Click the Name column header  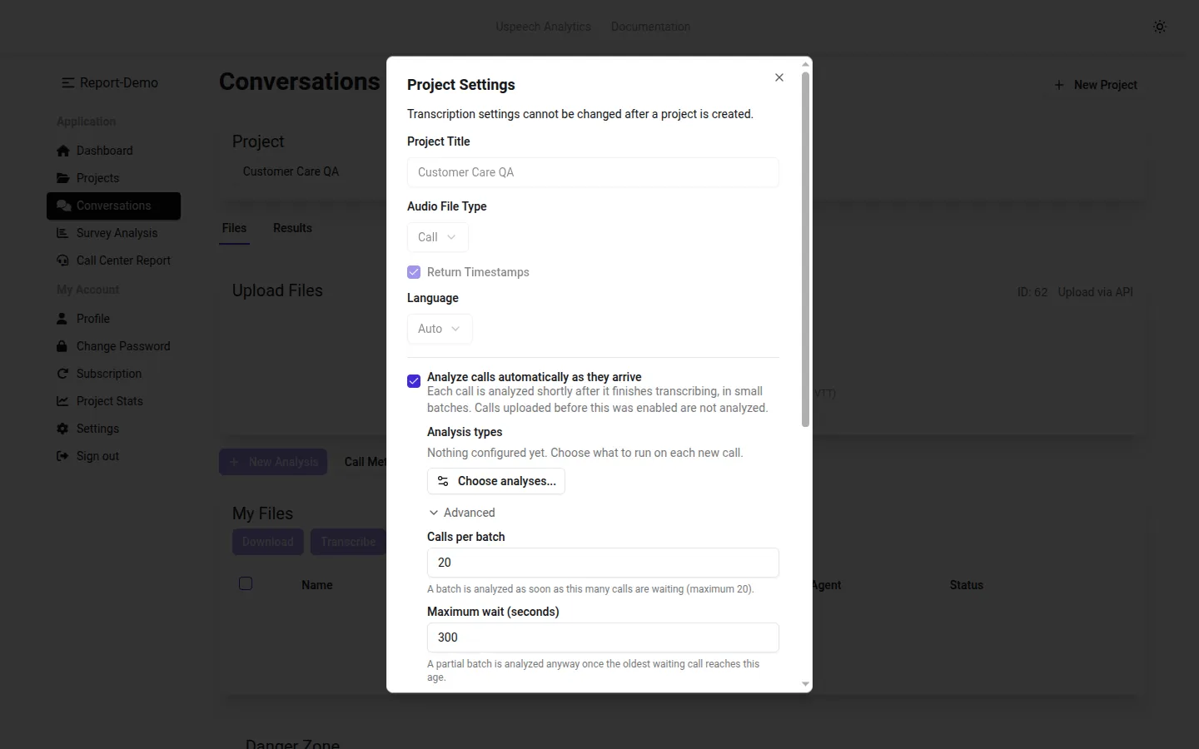[316, 585]
